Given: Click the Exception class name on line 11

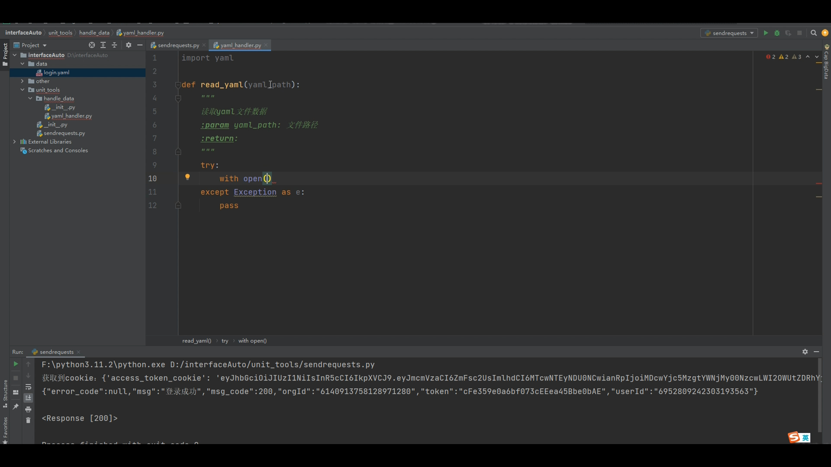Looking at the screenshot, I should [255, 192].
